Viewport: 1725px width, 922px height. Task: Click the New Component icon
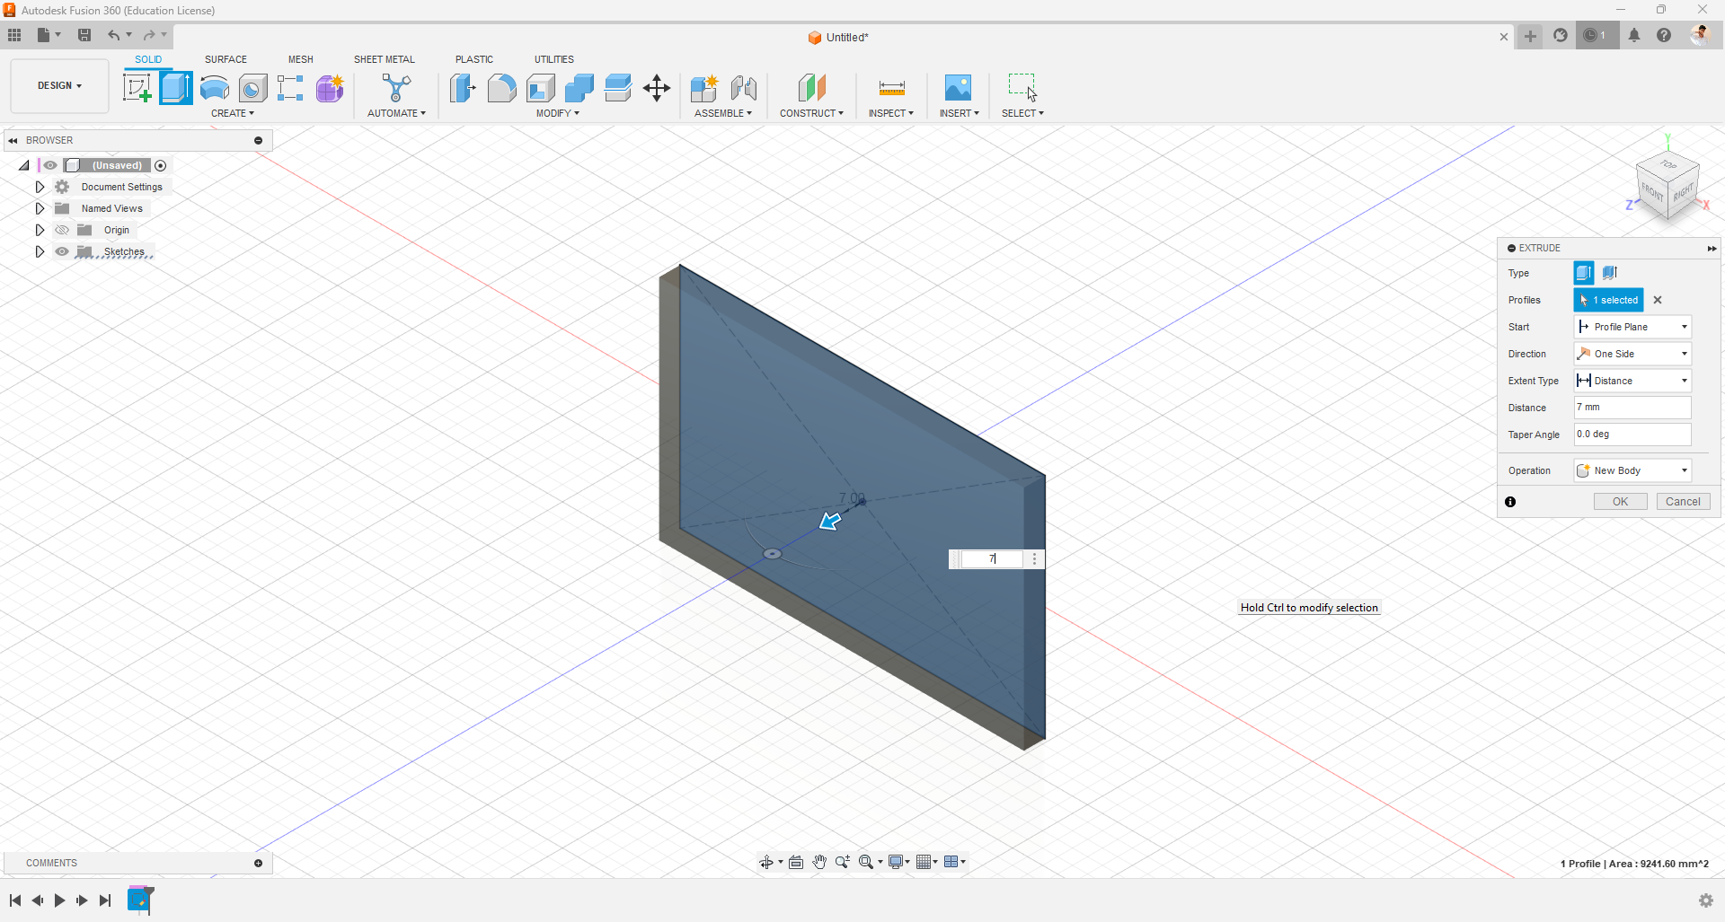pos(704,88)
